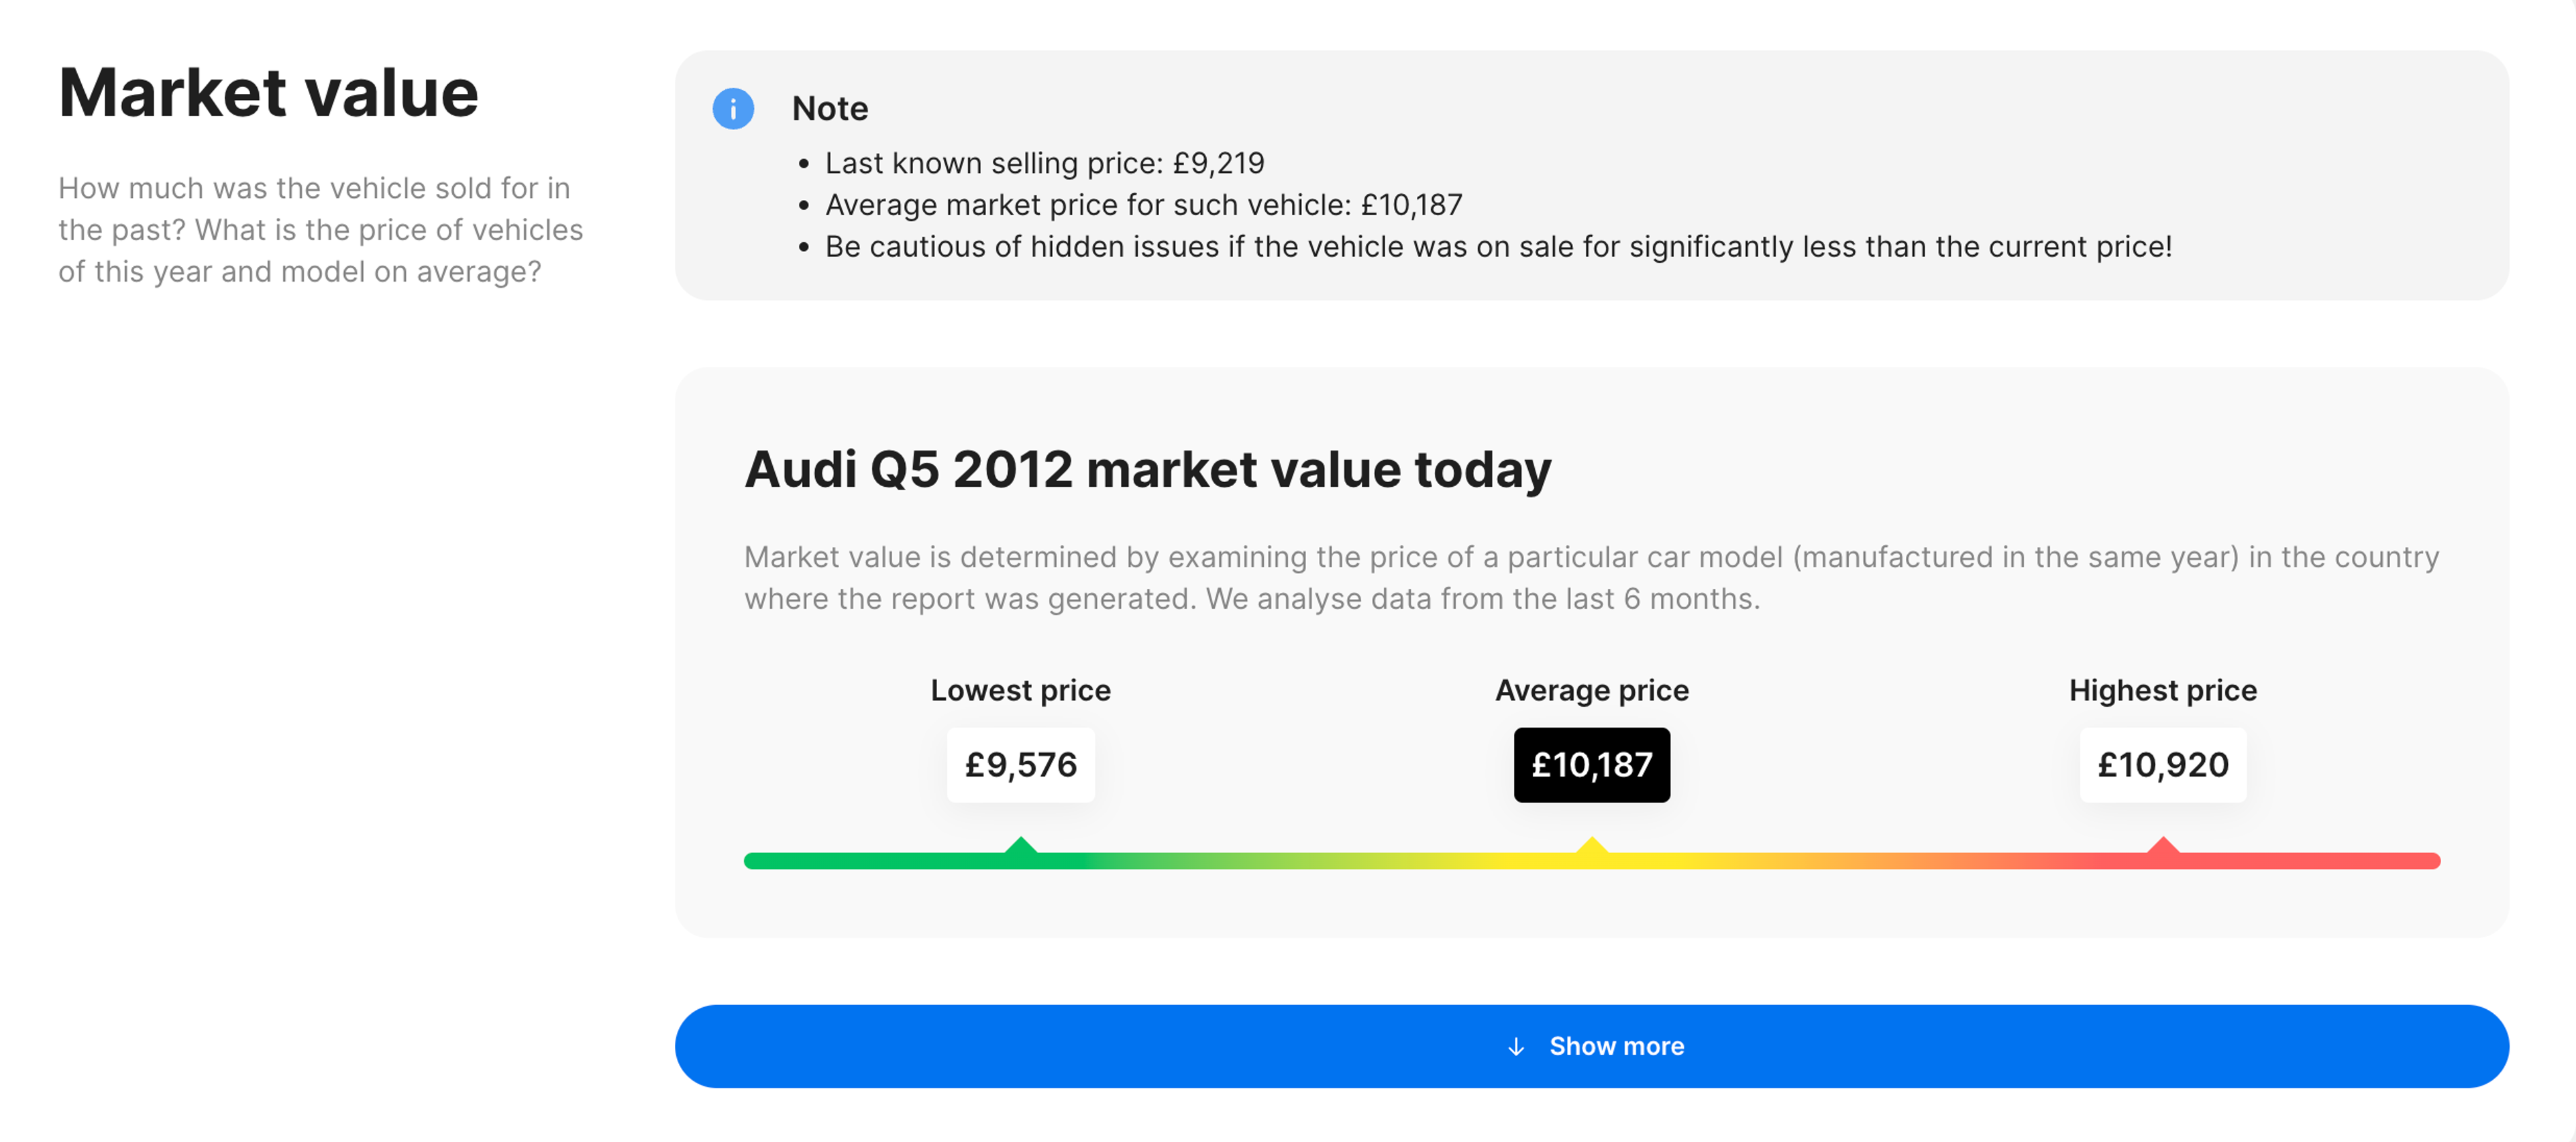Image resolution: width=2576 pixels, height=1142 pixels.
Task: Click the £10,920 highest price badge
Action: click(2163, 765)
